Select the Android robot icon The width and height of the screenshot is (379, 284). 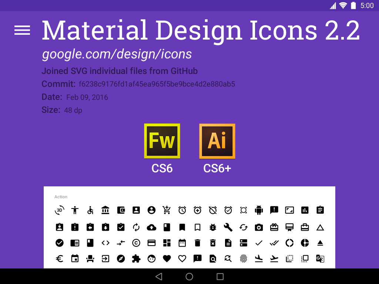coord(258,210)
